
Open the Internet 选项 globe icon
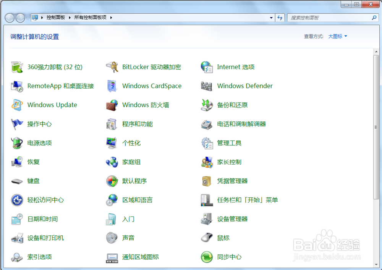point(207,67)
